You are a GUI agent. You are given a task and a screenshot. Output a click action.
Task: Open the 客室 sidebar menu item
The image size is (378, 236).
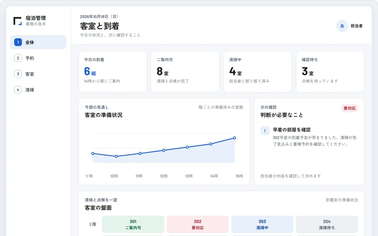pyautogui.click(x=38, y=74)
